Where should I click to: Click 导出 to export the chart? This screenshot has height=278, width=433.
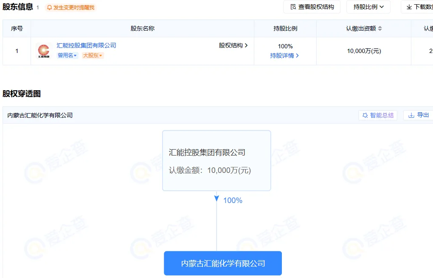(419, 115)
